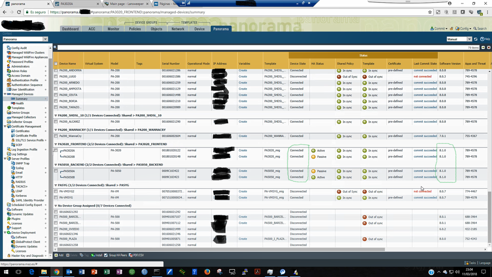Click the config lock icon

point(452,29)
